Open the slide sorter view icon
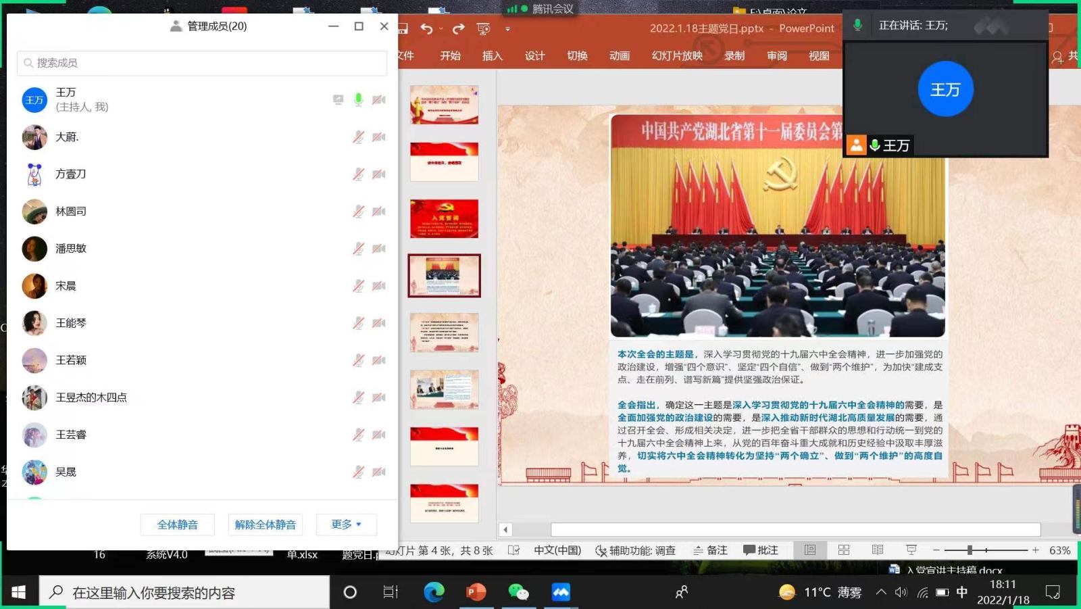Image resolution: width=1081 pixels, height=609 pixels. (x=844, y=550)
